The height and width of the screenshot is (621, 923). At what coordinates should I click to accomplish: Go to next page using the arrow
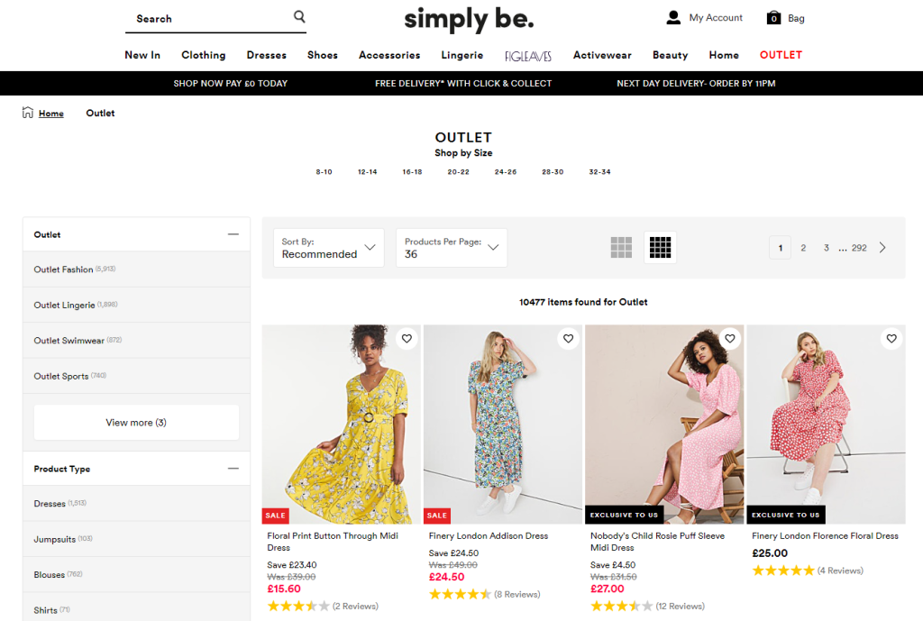[x=882, y=248]
